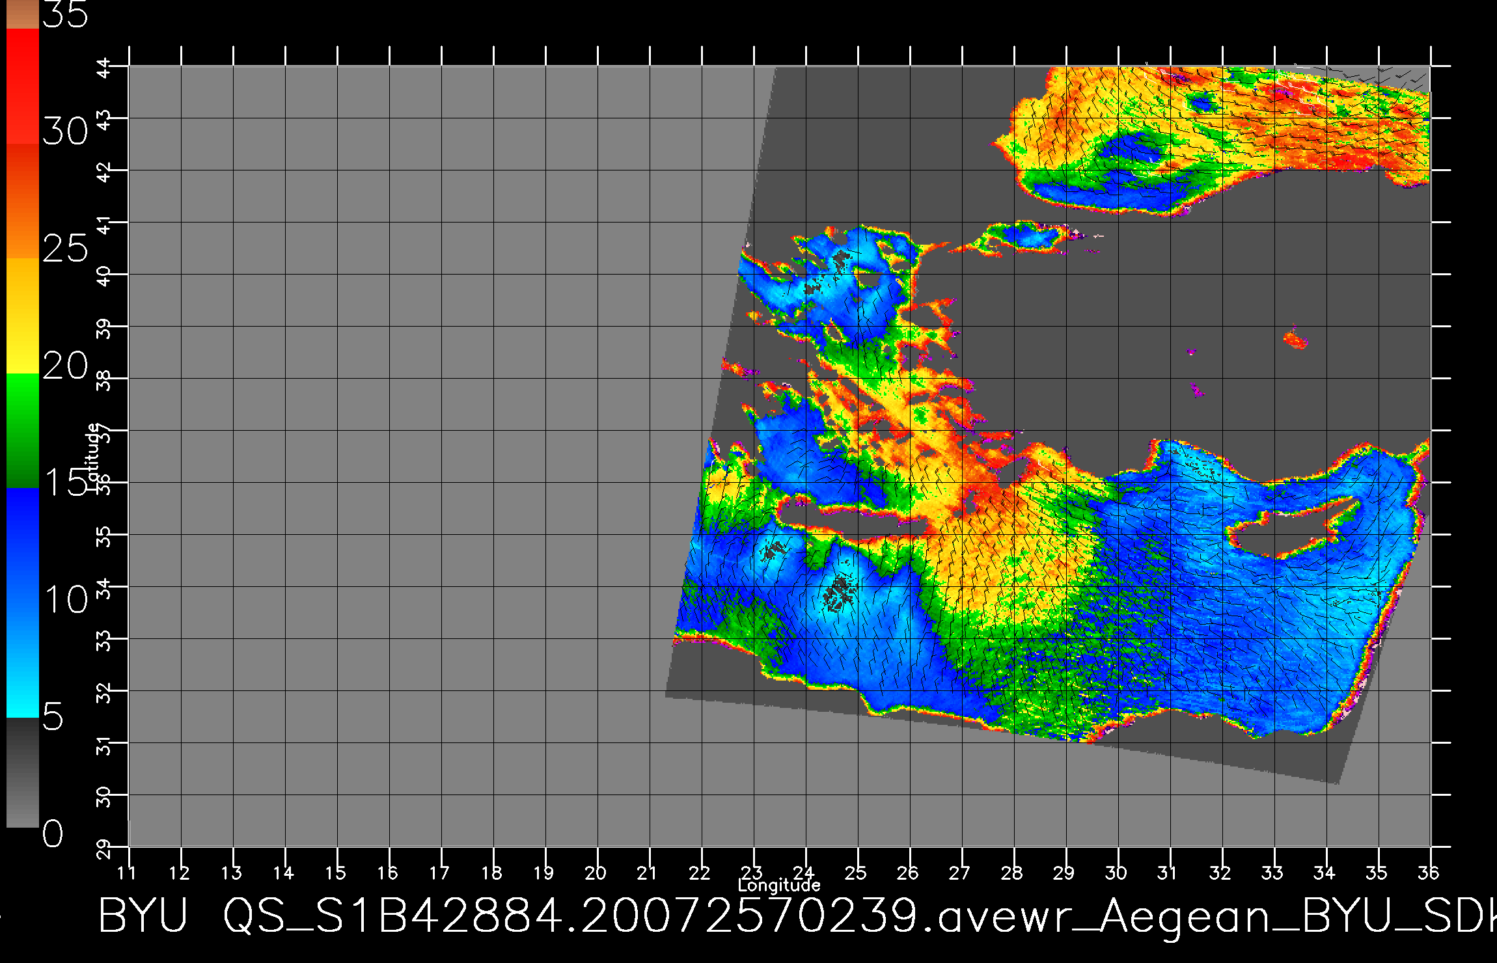
Task: Click the Longitude axis title
Action: coord(779,885)
